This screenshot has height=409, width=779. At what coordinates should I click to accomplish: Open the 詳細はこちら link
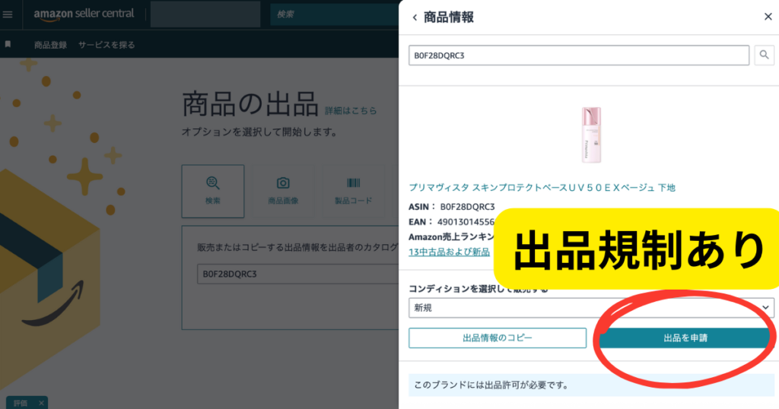(351, 110)
